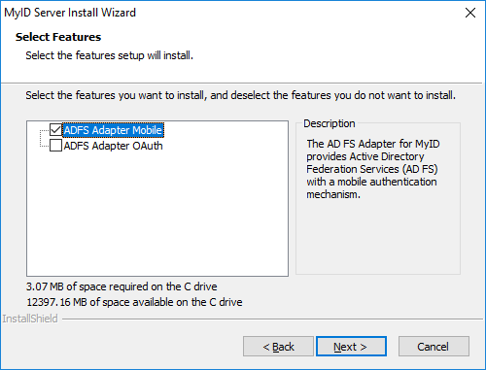This screenshot has height=370, width=486.
Task: Click the features setup will install subtitle
Action: pyautogui.click(x=109, y=55)
